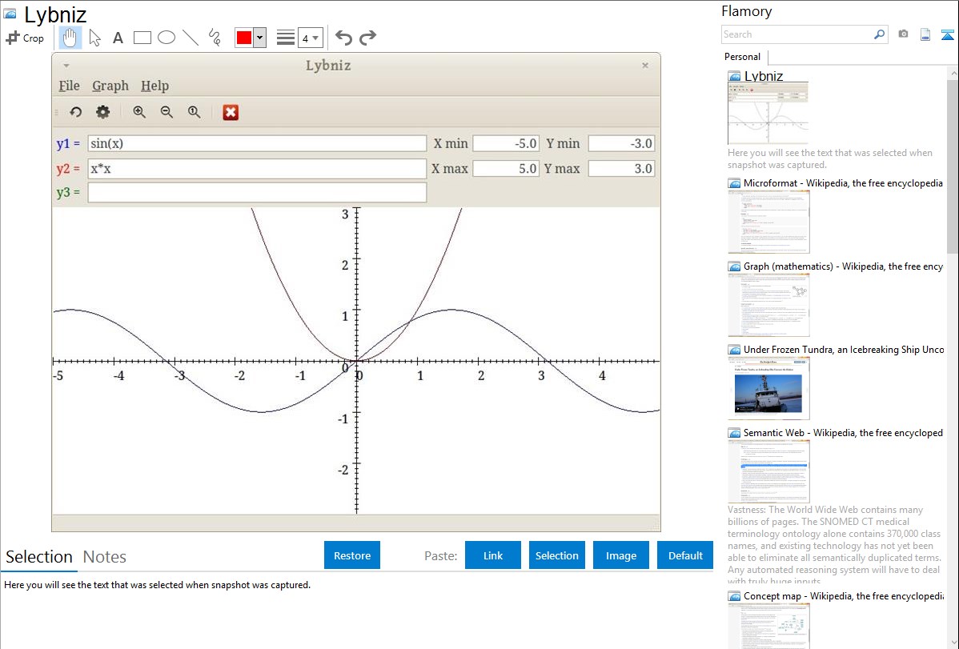Select the freehand squiggle drawing tool
The height and width of the screenshot is (649, 959).
[x=215, y=38]
